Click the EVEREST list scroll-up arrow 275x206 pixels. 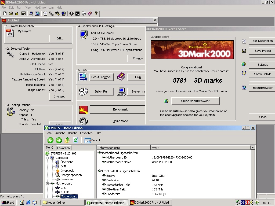[253, 148]
